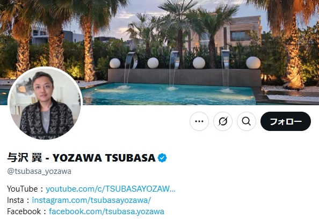Click the center fountain in banner photo
Screen dimensions: 319x219
173,70
